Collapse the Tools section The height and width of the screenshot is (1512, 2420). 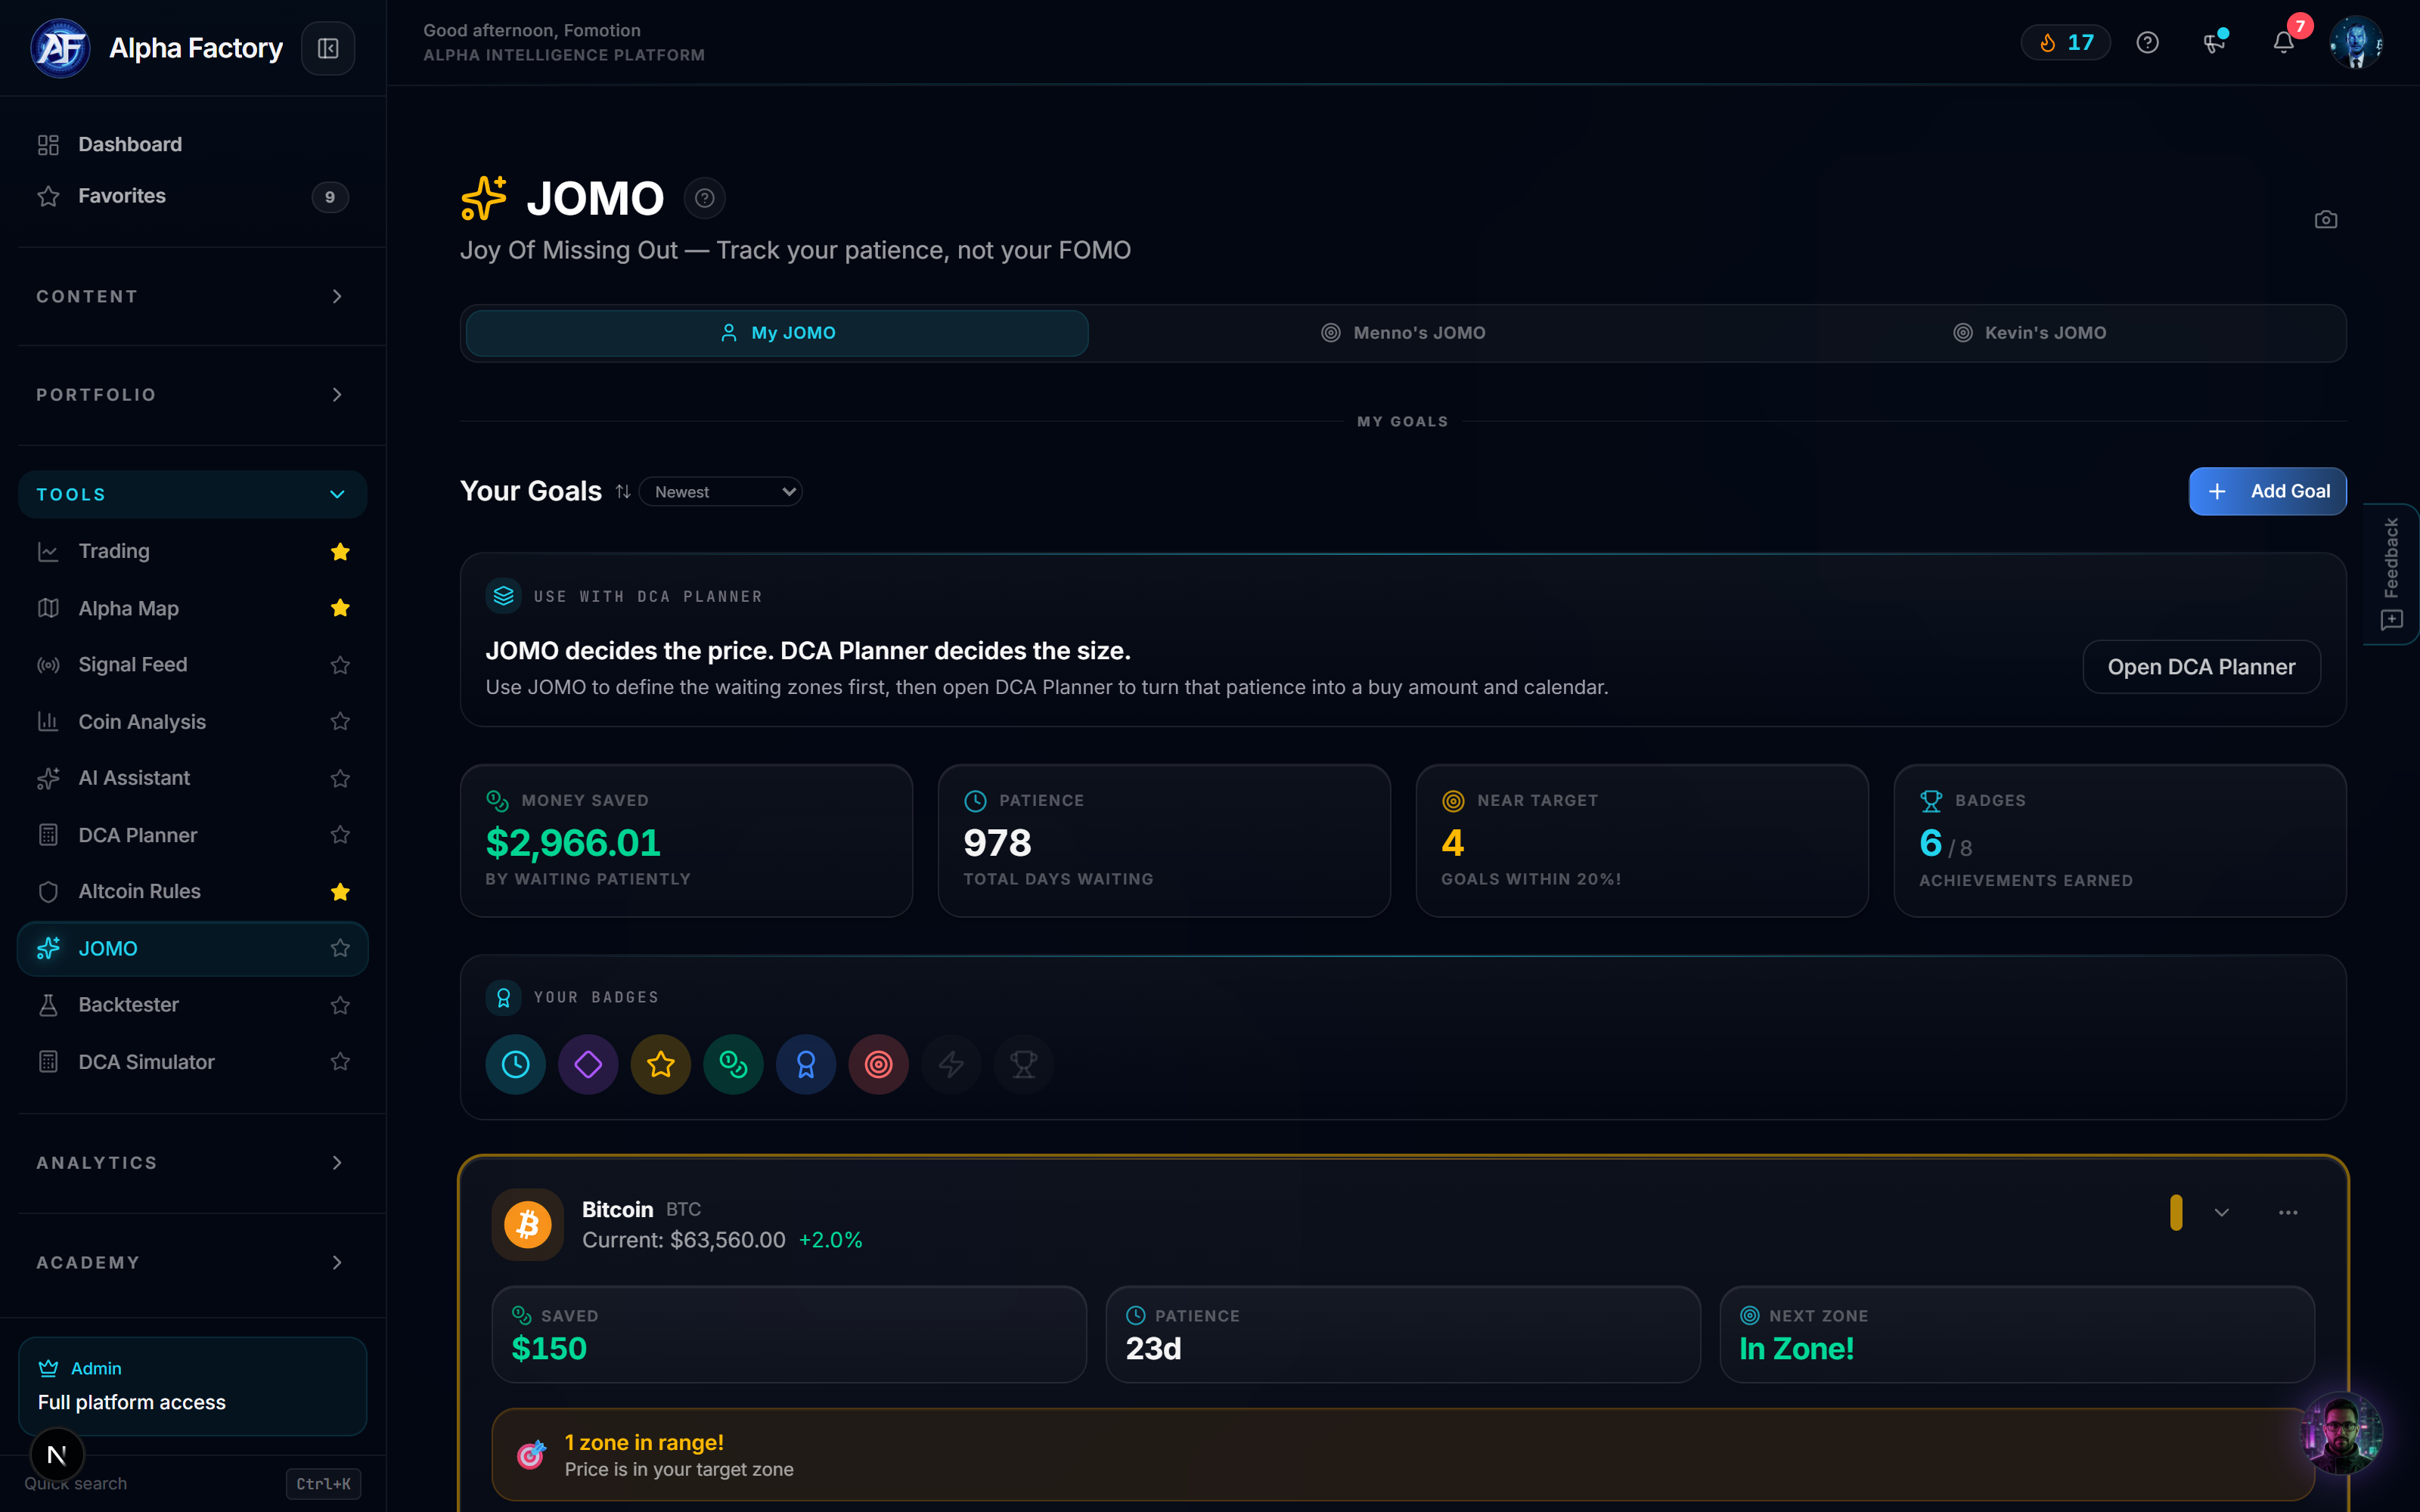click(193, 494)
